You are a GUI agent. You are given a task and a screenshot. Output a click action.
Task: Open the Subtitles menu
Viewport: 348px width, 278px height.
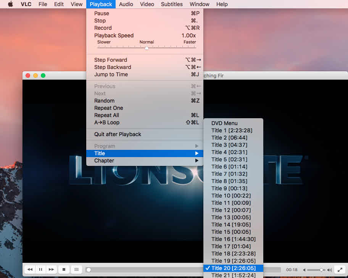(x=172, y=4)
